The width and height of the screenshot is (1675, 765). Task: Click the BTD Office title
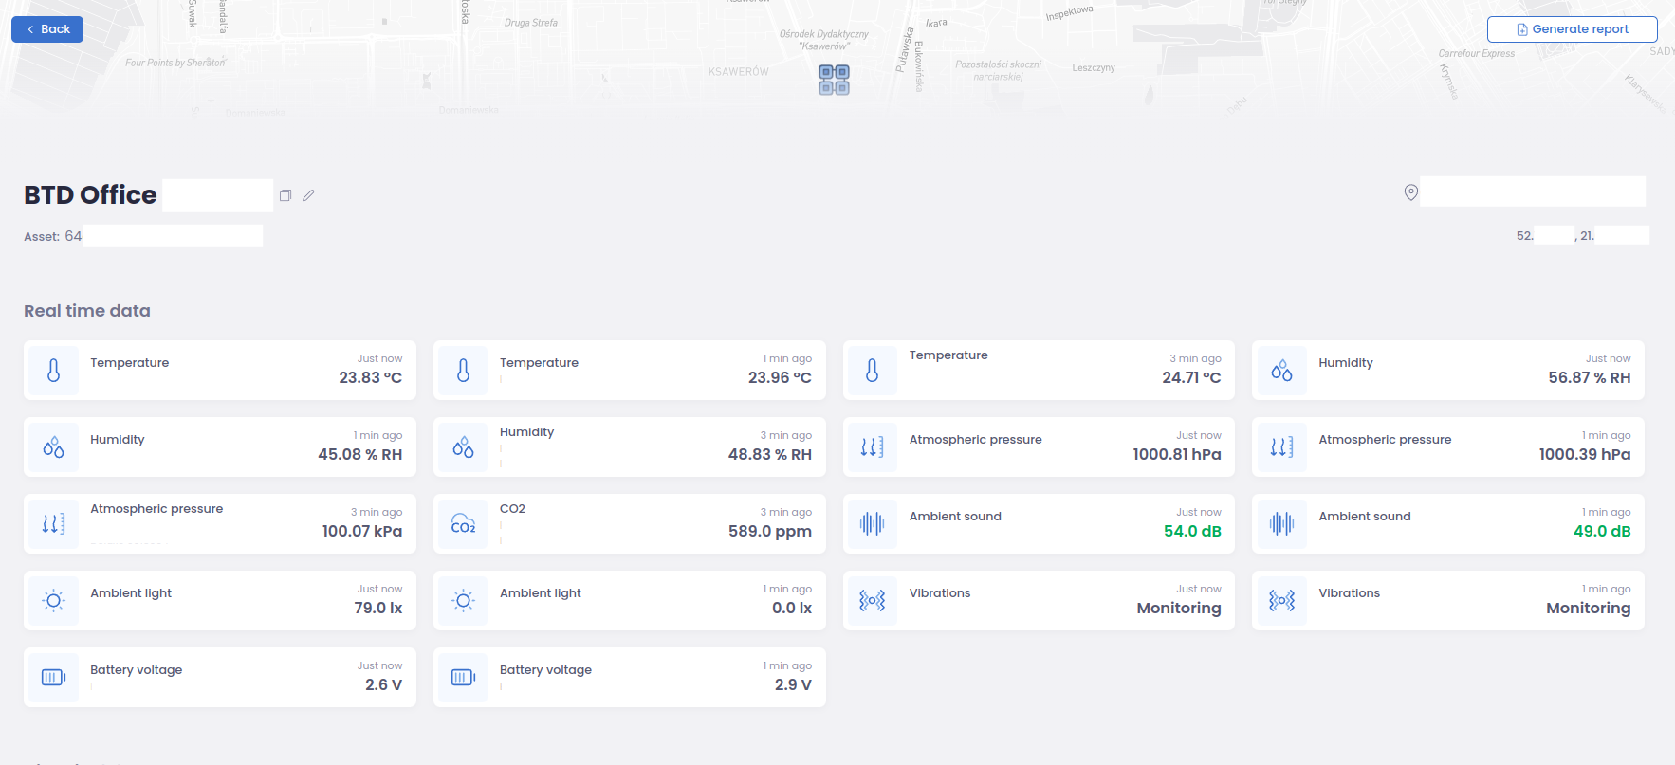tap(90, 195)
